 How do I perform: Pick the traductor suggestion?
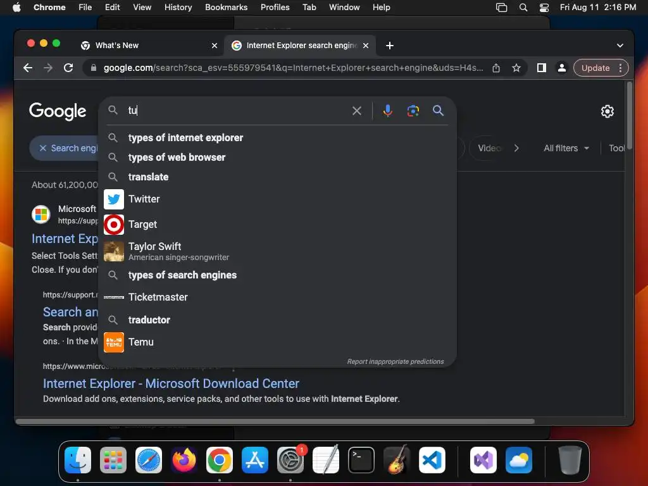tap(277, 320)
